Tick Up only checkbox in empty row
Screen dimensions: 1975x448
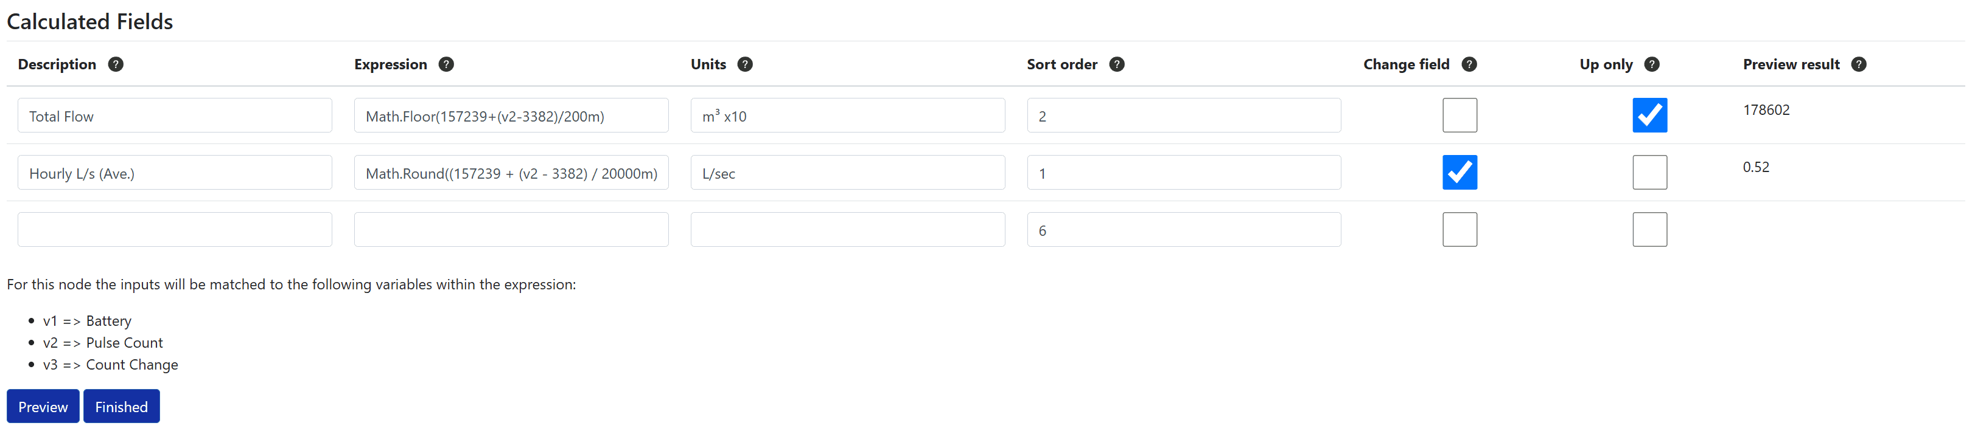[1650, 230]
